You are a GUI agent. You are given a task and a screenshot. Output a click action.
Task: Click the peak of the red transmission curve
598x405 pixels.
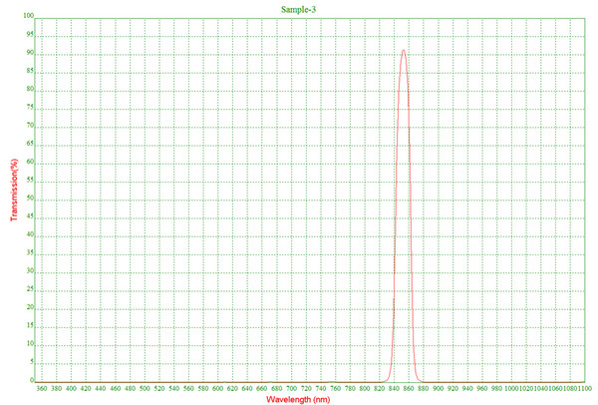(403, 50)
